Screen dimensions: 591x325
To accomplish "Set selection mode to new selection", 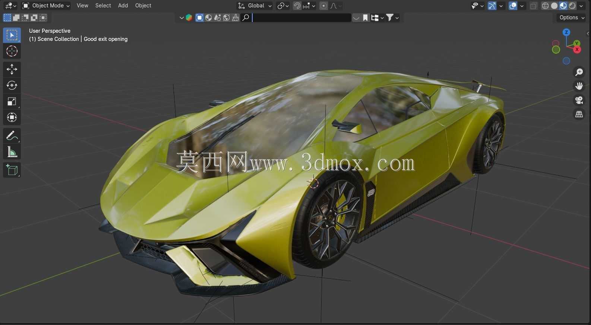I will coord(7,17).
